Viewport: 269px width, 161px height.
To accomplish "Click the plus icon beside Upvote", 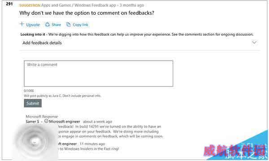I will [x=22, y=24].
